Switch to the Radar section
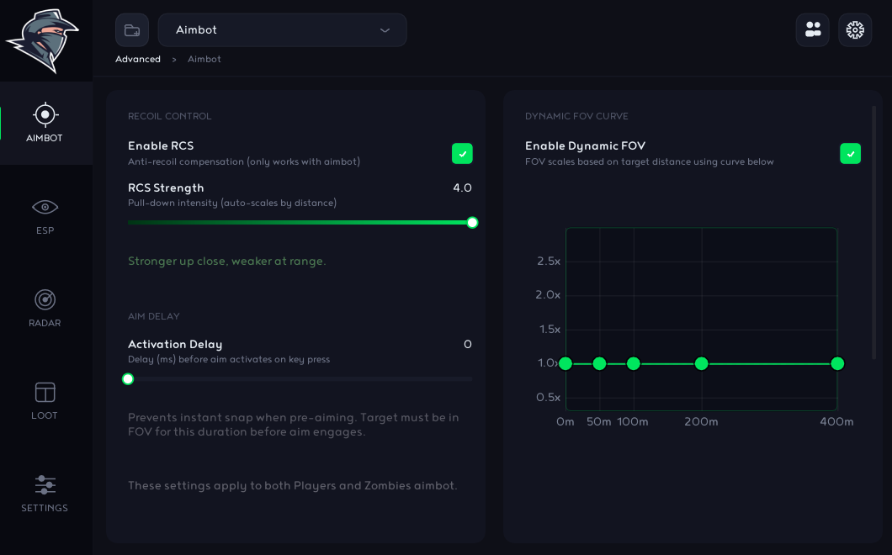This screenshot has width=892, height=555. [45, 309]
